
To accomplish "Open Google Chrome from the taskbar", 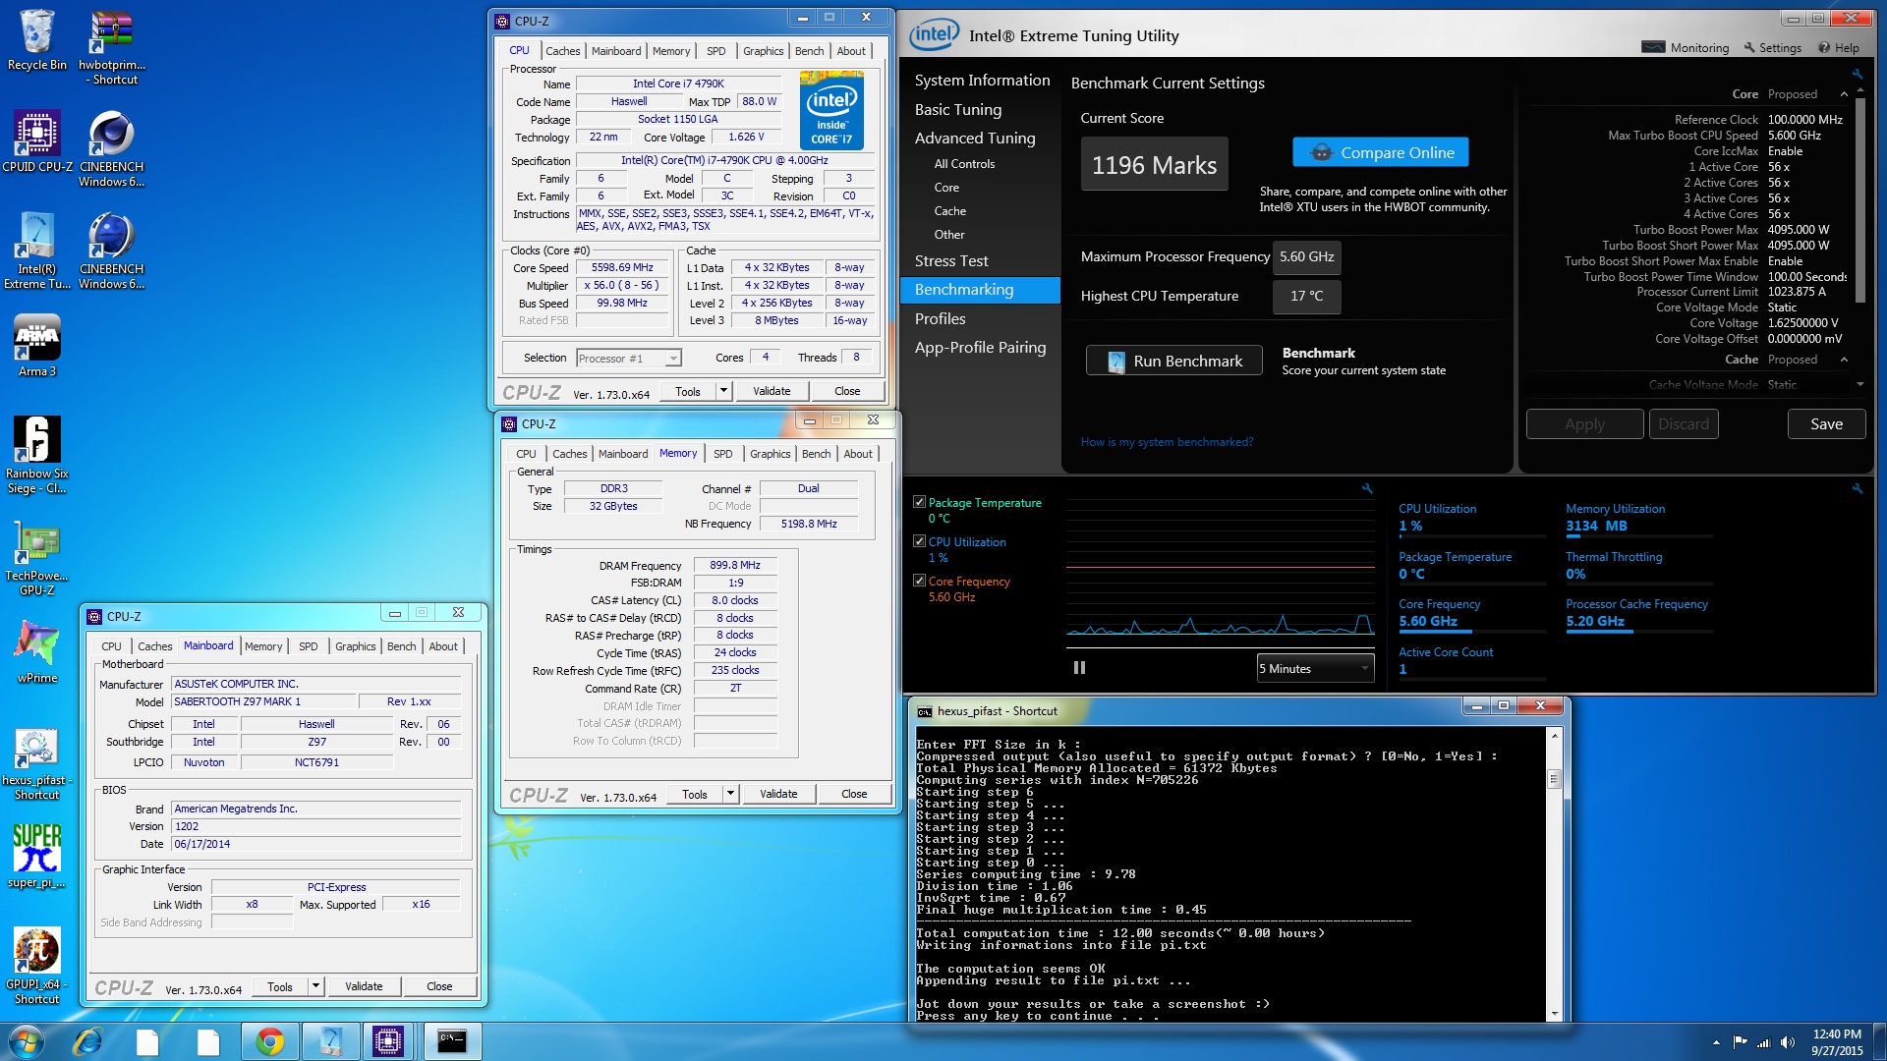I will point(269,1041).
